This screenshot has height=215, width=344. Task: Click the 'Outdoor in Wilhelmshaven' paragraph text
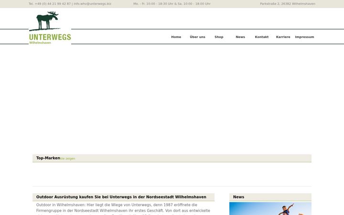pos(123,210)
